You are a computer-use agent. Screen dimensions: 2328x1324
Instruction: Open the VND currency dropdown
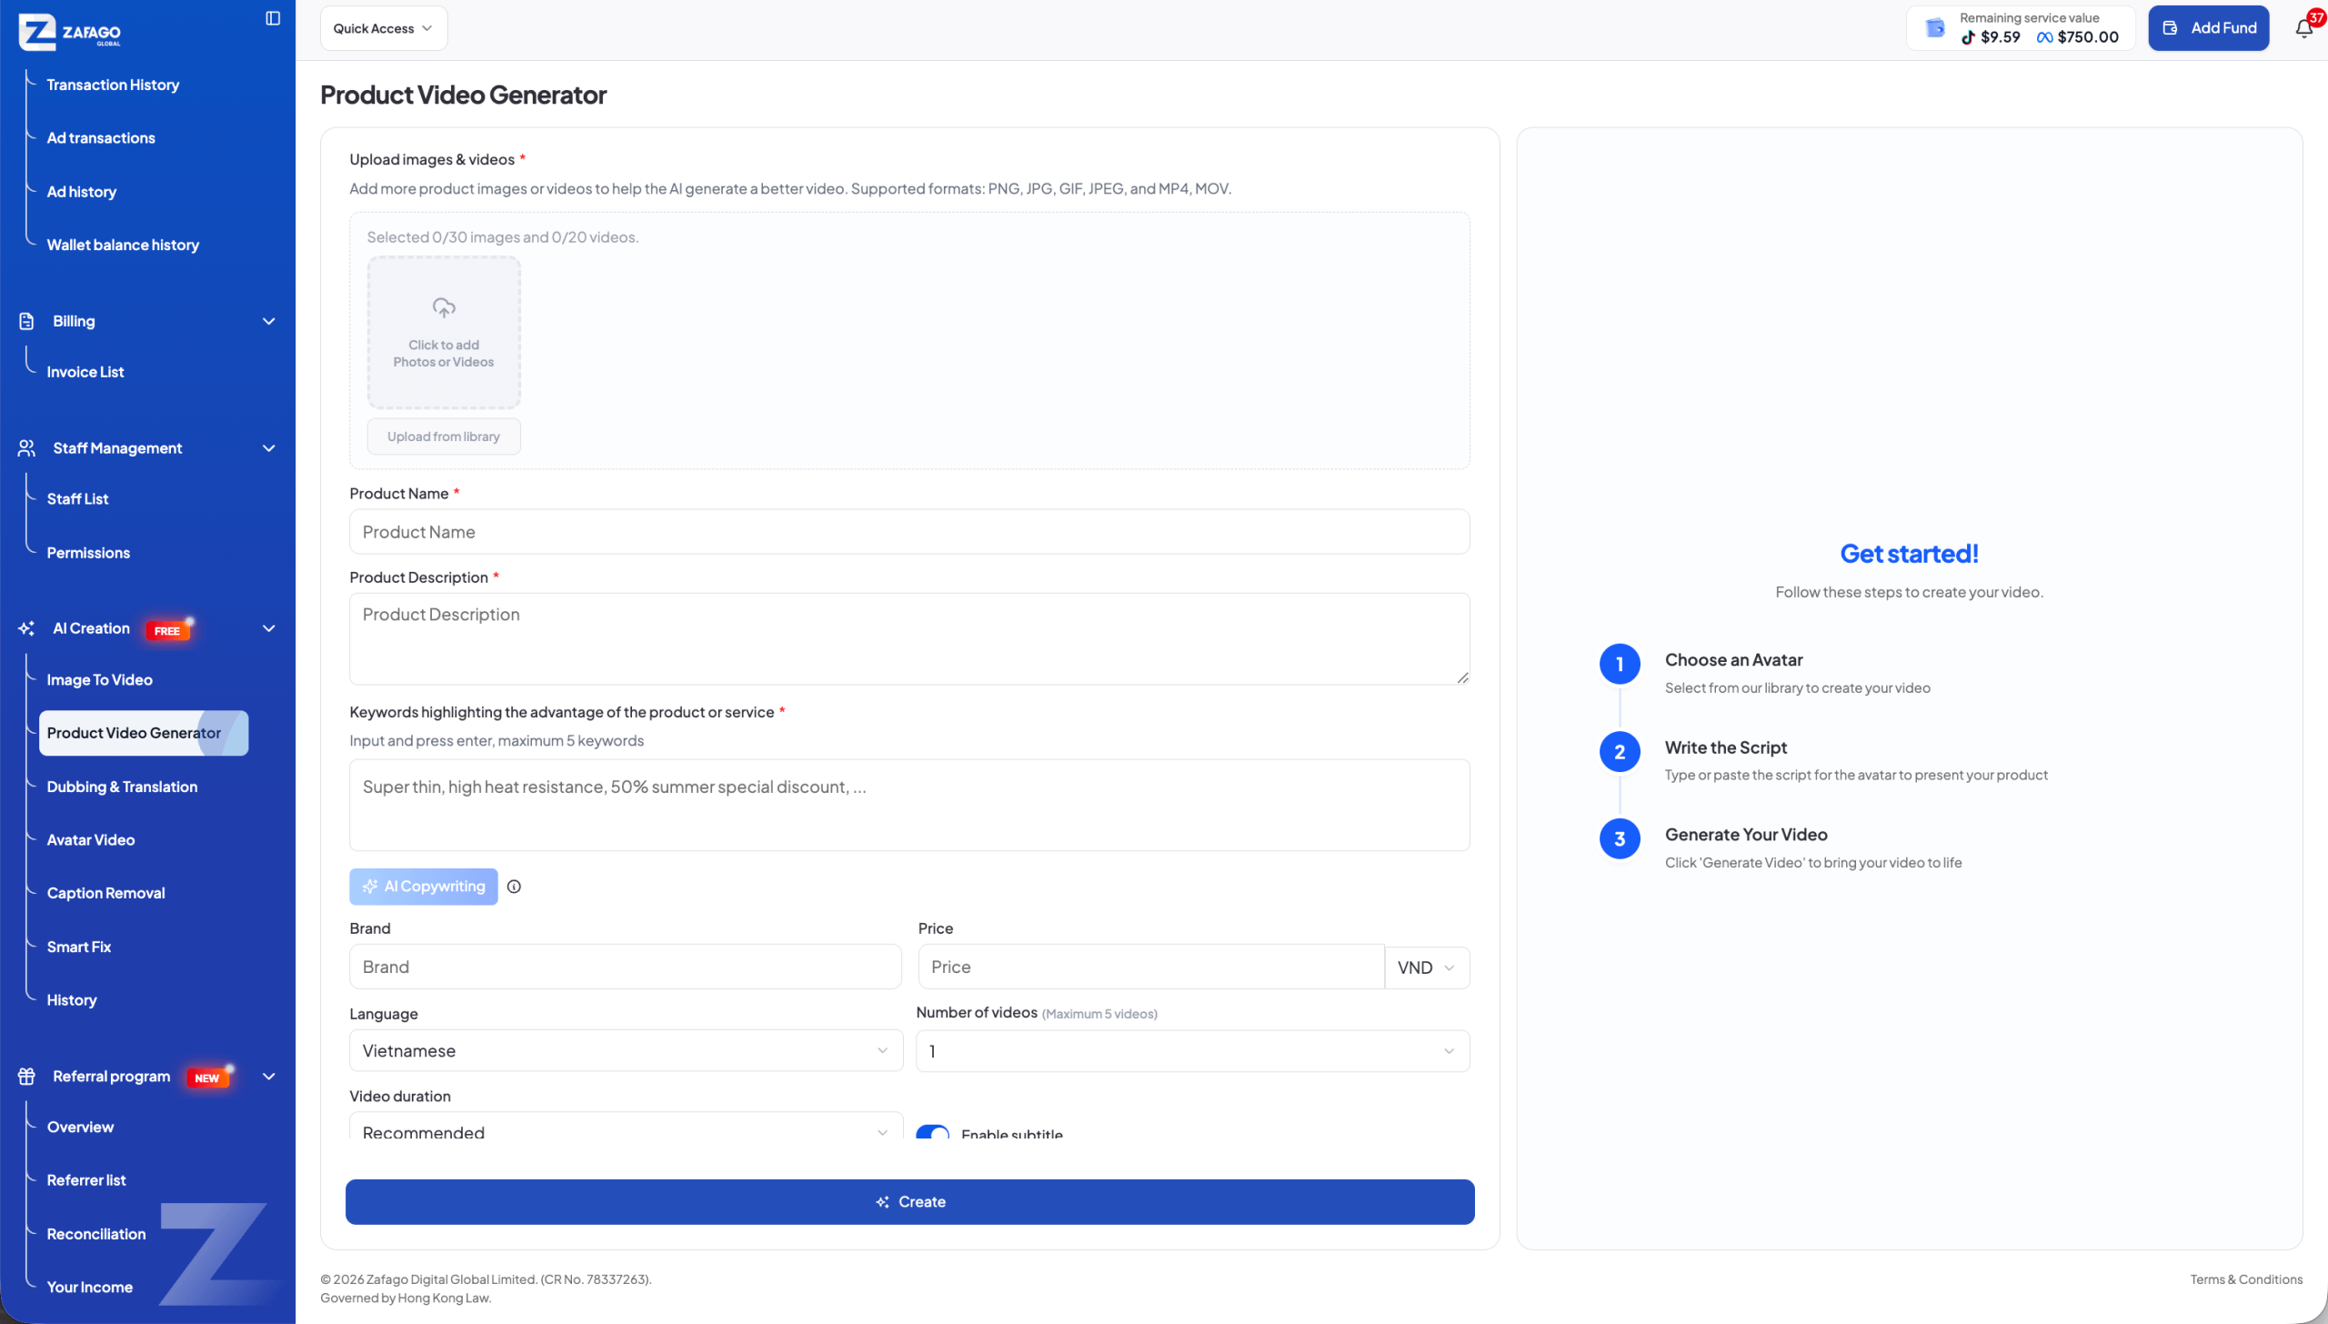click(1427, 968)
